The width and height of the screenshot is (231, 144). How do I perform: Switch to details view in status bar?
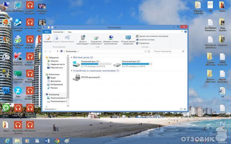181,109
